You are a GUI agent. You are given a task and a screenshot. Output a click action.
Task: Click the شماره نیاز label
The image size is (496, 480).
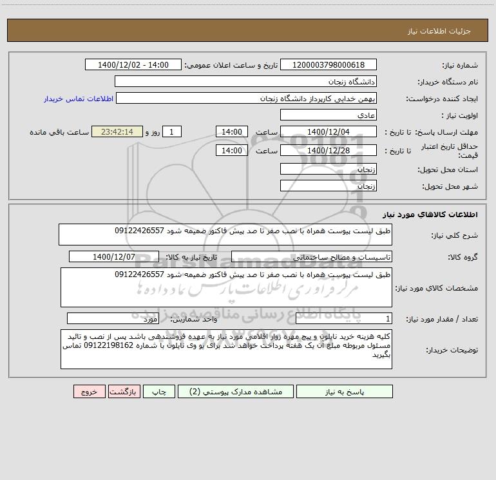(460, 65)
